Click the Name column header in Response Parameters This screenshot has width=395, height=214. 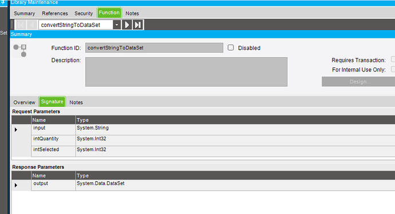click(53, 176)
